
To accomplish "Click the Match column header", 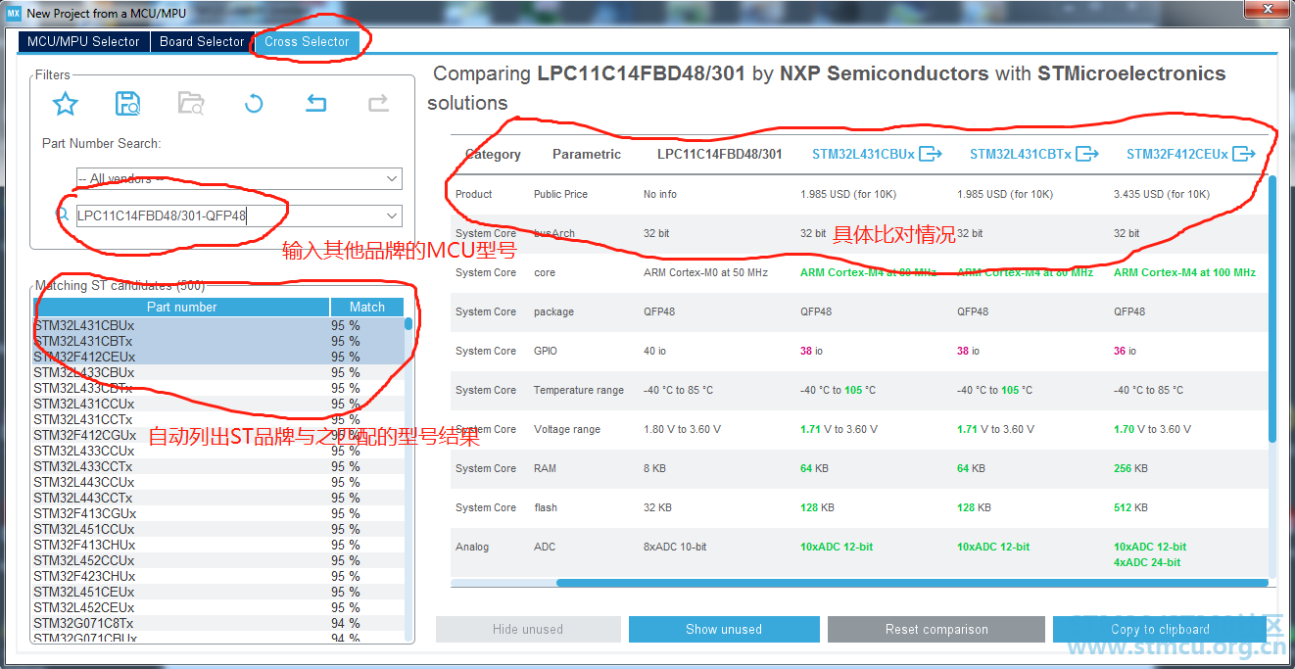I will (x=367, y=307).
